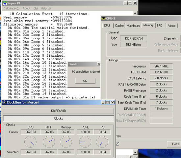Open the SPD tab in CPU-Z
The height and width of the screenshot is (158, 181).
click(x=159, y=26)
